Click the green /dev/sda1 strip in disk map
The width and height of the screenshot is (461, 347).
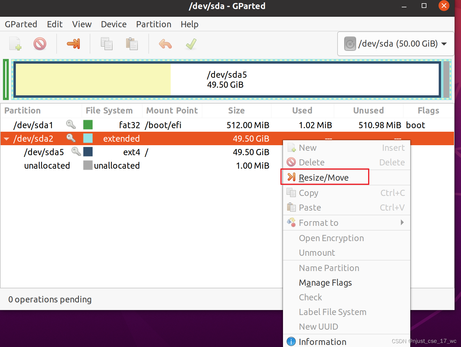[x=6, y=79]
